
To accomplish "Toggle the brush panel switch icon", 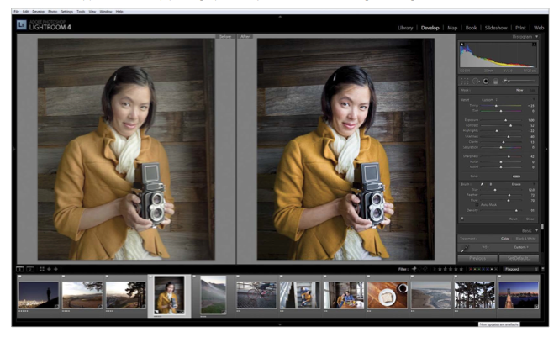I will pyautogui.click(x=462, y=219).
